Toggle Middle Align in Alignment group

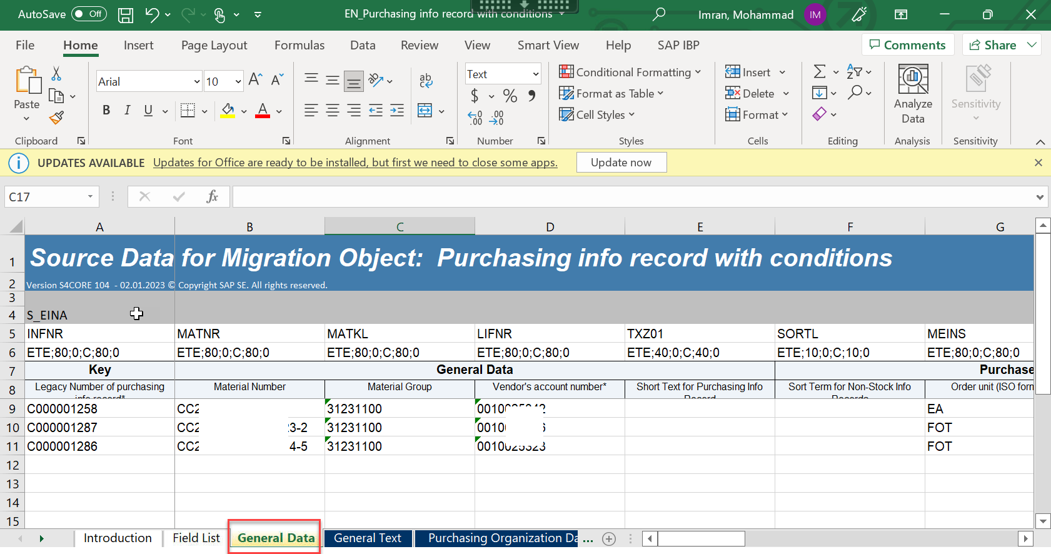[333, 79]
